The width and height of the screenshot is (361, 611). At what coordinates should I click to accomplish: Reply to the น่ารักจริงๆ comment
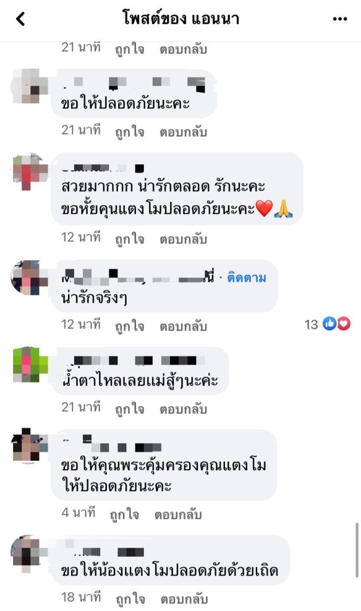183,326
